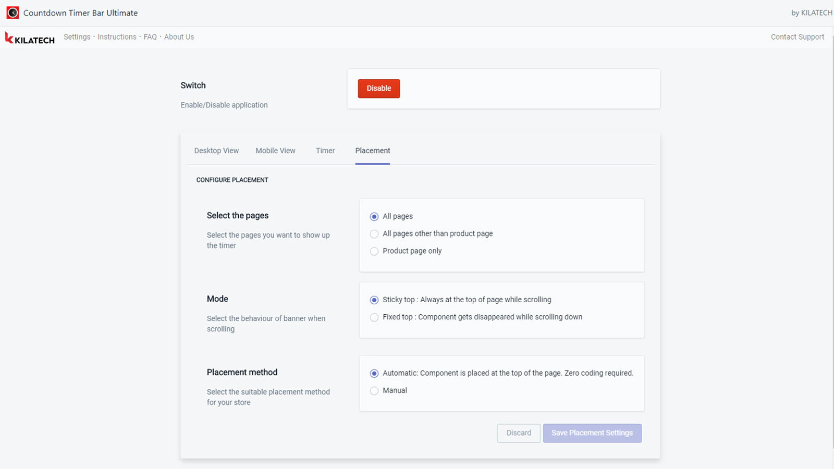Image resolution: width=834 pixels, height=469 pixels.
Task: Go to the Timer tab
Action: coord(325,151)
